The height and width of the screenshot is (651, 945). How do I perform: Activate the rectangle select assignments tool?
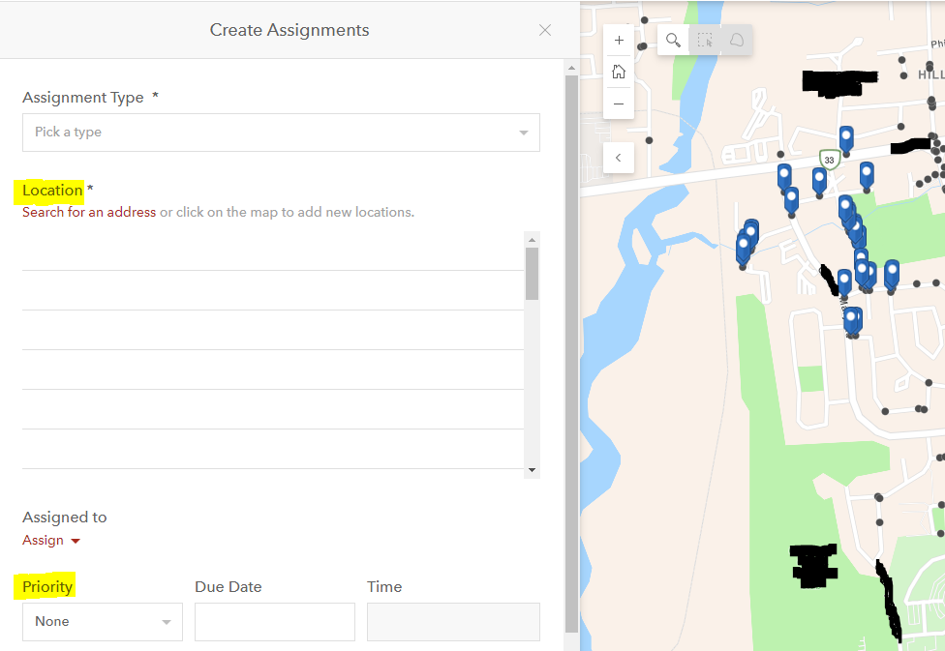(705, 41)
